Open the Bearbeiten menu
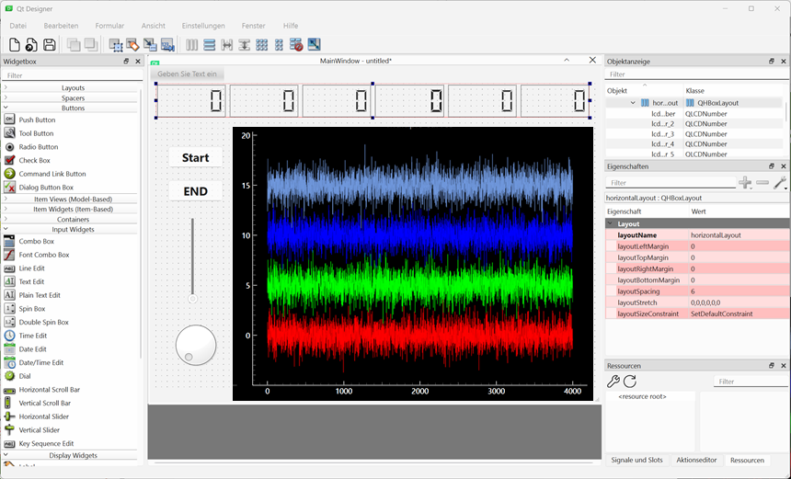The image size is (791, 479). click(x=61, y=26)
